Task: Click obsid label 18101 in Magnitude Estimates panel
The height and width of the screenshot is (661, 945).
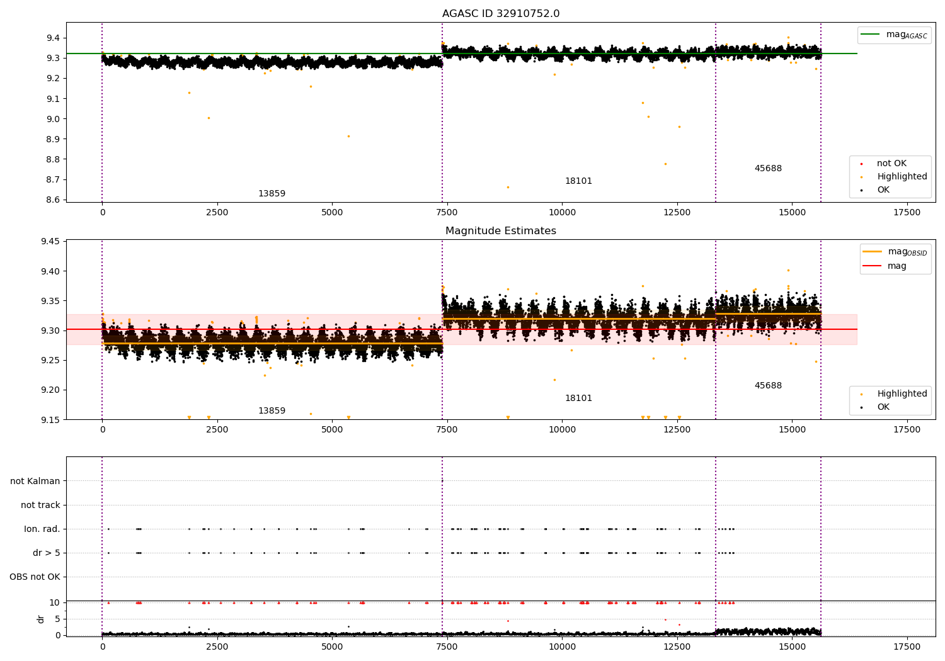Action: coord(578,398)
